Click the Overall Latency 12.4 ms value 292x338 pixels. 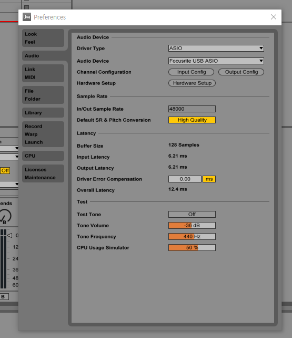tap(178, 189)
